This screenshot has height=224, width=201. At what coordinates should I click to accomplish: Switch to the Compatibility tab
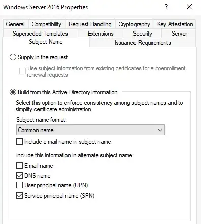[x=47, y=24]
